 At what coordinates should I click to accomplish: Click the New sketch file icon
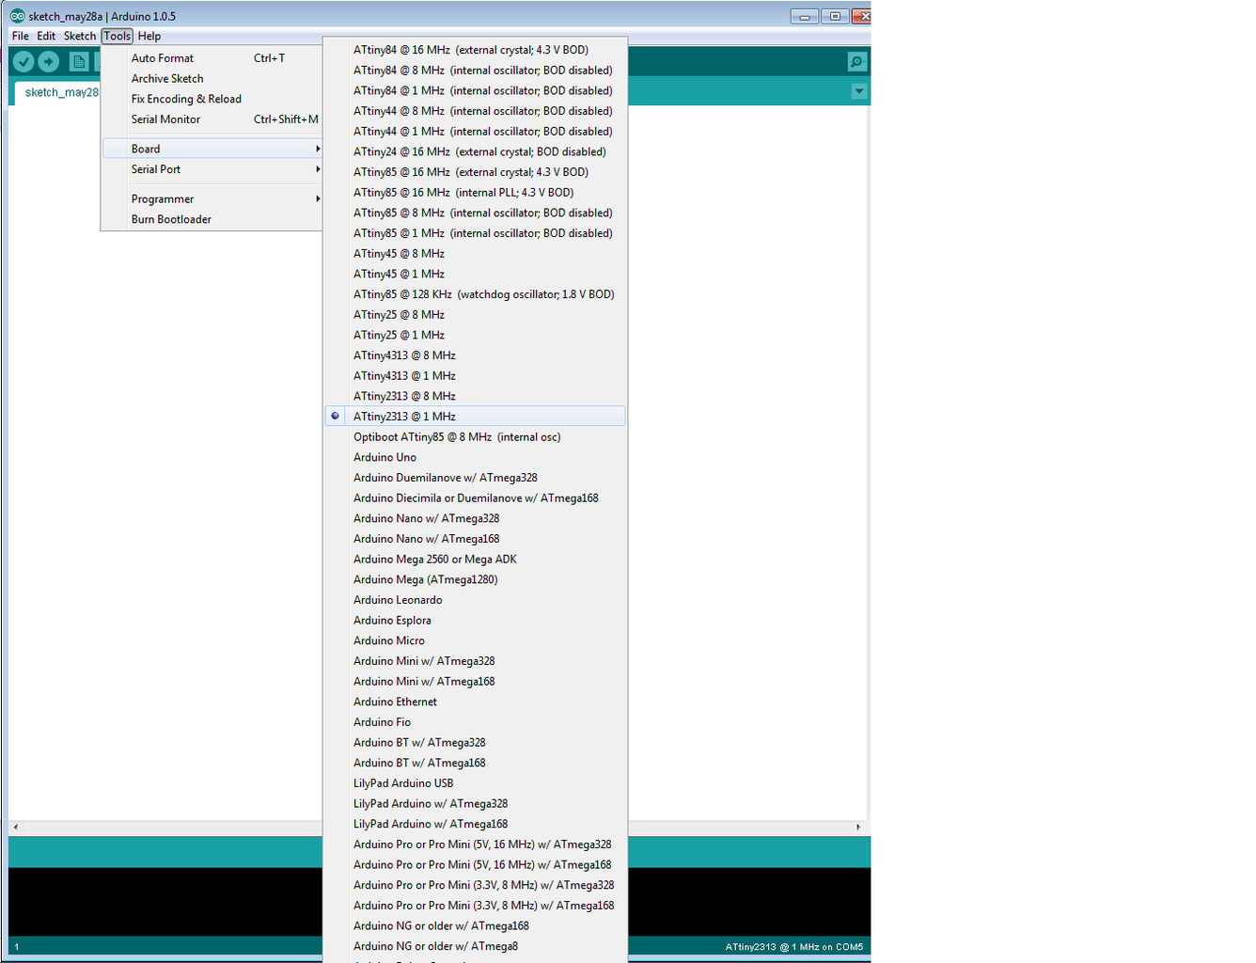tap(79, 62)
